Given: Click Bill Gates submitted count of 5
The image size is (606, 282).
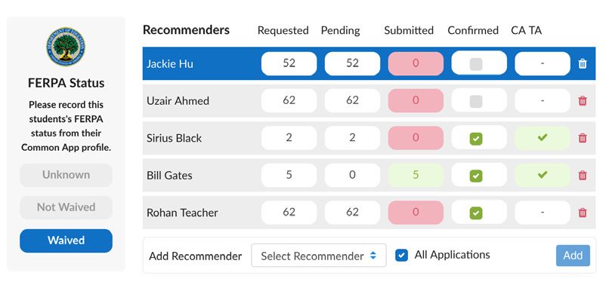Looking at the screenshot, I should [x=416, y=175].
